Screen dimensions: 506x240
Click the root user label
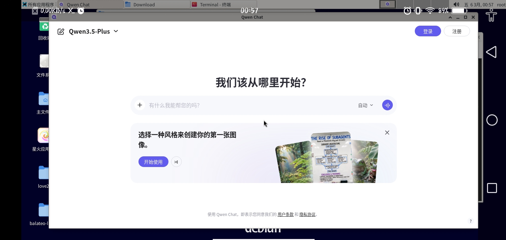tap(501, 5)
